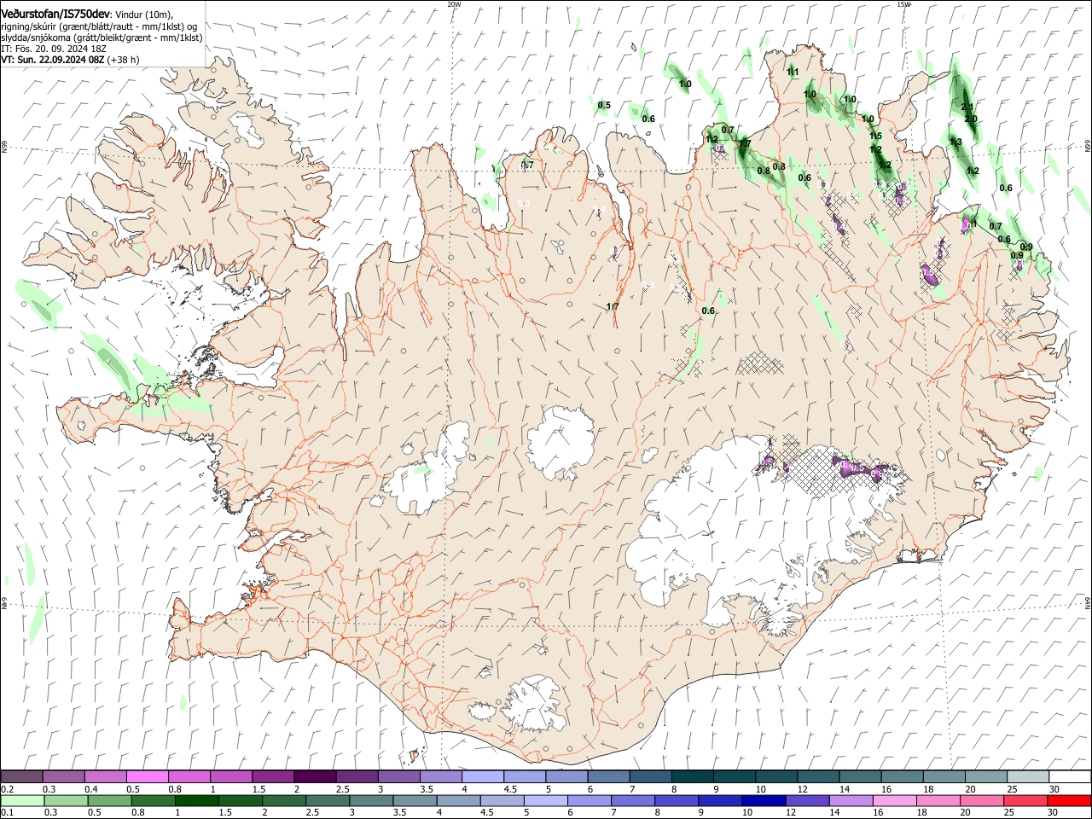
Task: Pick the top-row legend swatch between 0.8 and 1
Action: [x=189, y=777]
